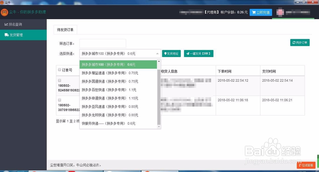Viewport: 319px width, 172px height.
Task: Choose 拼多多百世快递 1.1元 option
Action: point(118,90)
